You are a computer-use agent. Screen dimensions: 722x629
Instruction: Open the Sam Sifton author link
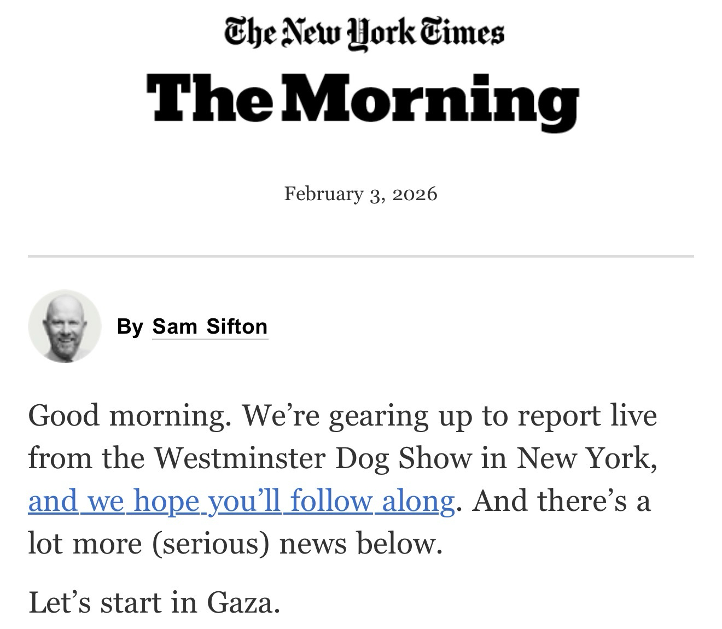210,327
